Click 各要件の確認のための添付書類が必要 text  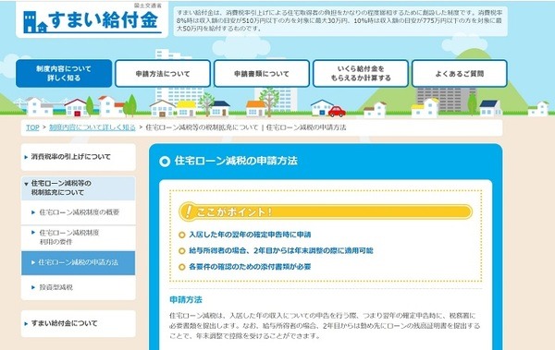coord(250,267)
